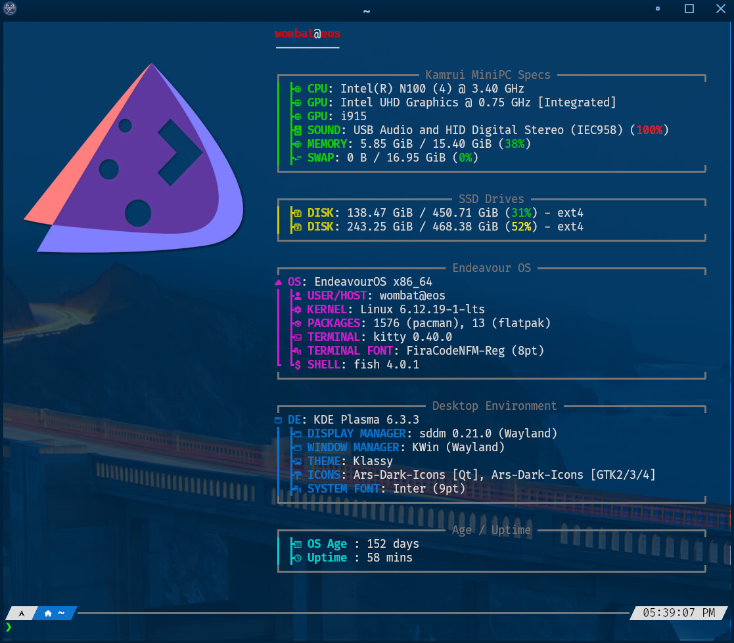The height and width of the screenshot is (643, 734).
Task: Click the home icon in the prompt bar
Action: tap(48, 613)
